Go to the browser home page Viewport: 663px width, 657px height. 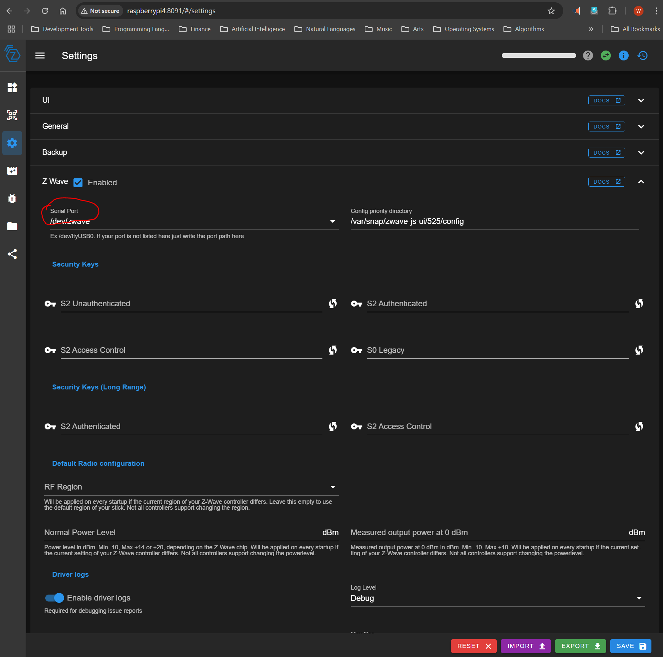[x=62, y=11]
